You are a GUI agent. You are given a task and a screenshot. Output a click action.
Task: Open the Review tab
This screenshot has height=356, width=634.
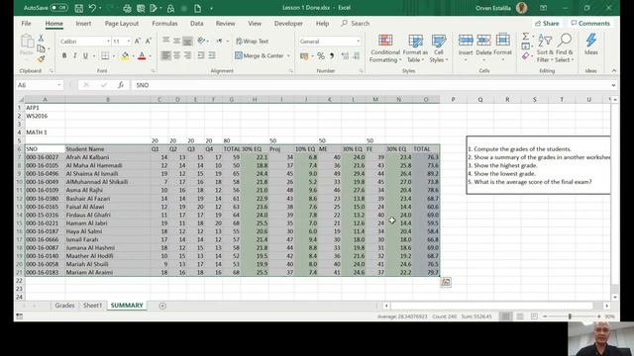pos(225,24)
